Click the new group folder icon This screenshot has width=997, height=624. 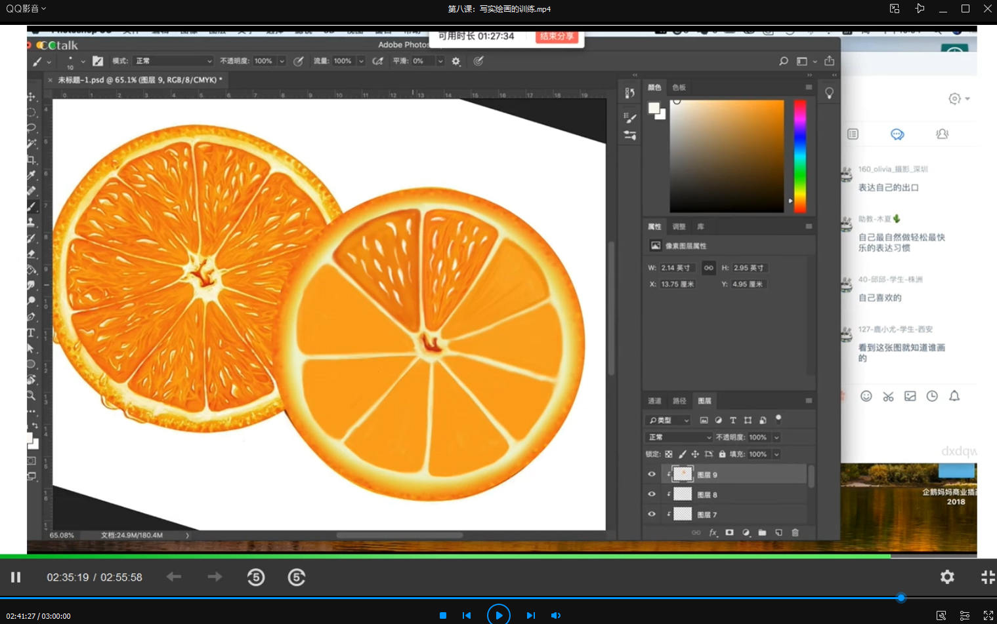click(762, 533)
